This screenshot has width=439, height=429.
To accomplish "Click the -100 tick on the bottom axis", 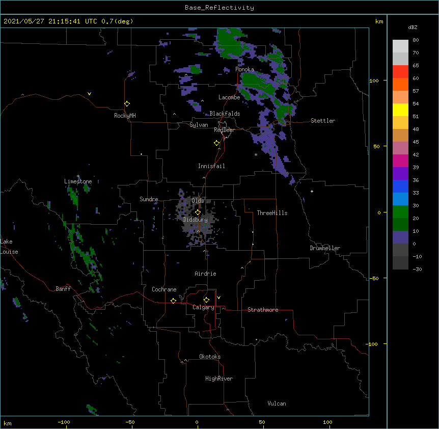I will click(64, 422).
